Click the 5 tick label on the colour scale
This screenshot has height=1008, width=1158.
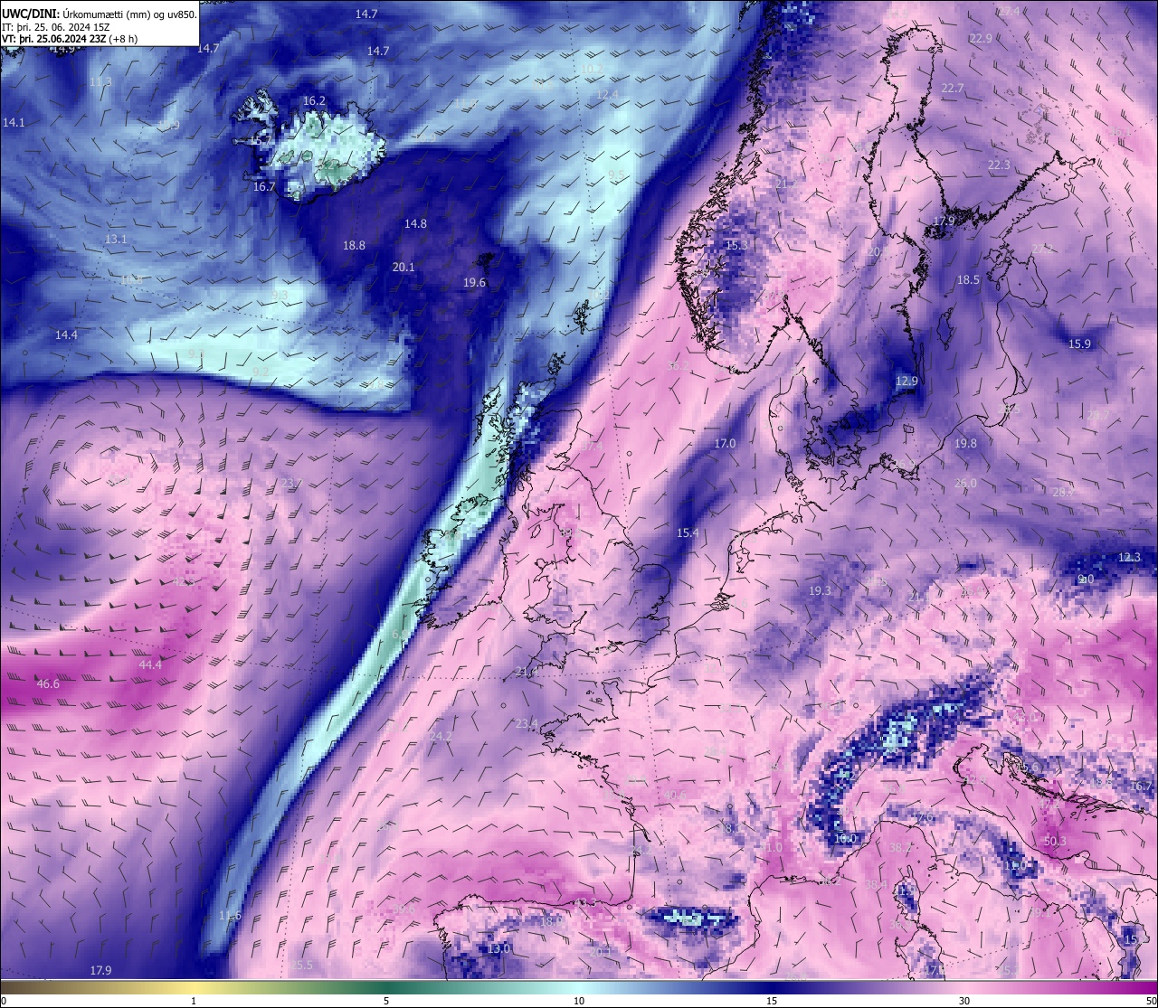[386, 1001]
